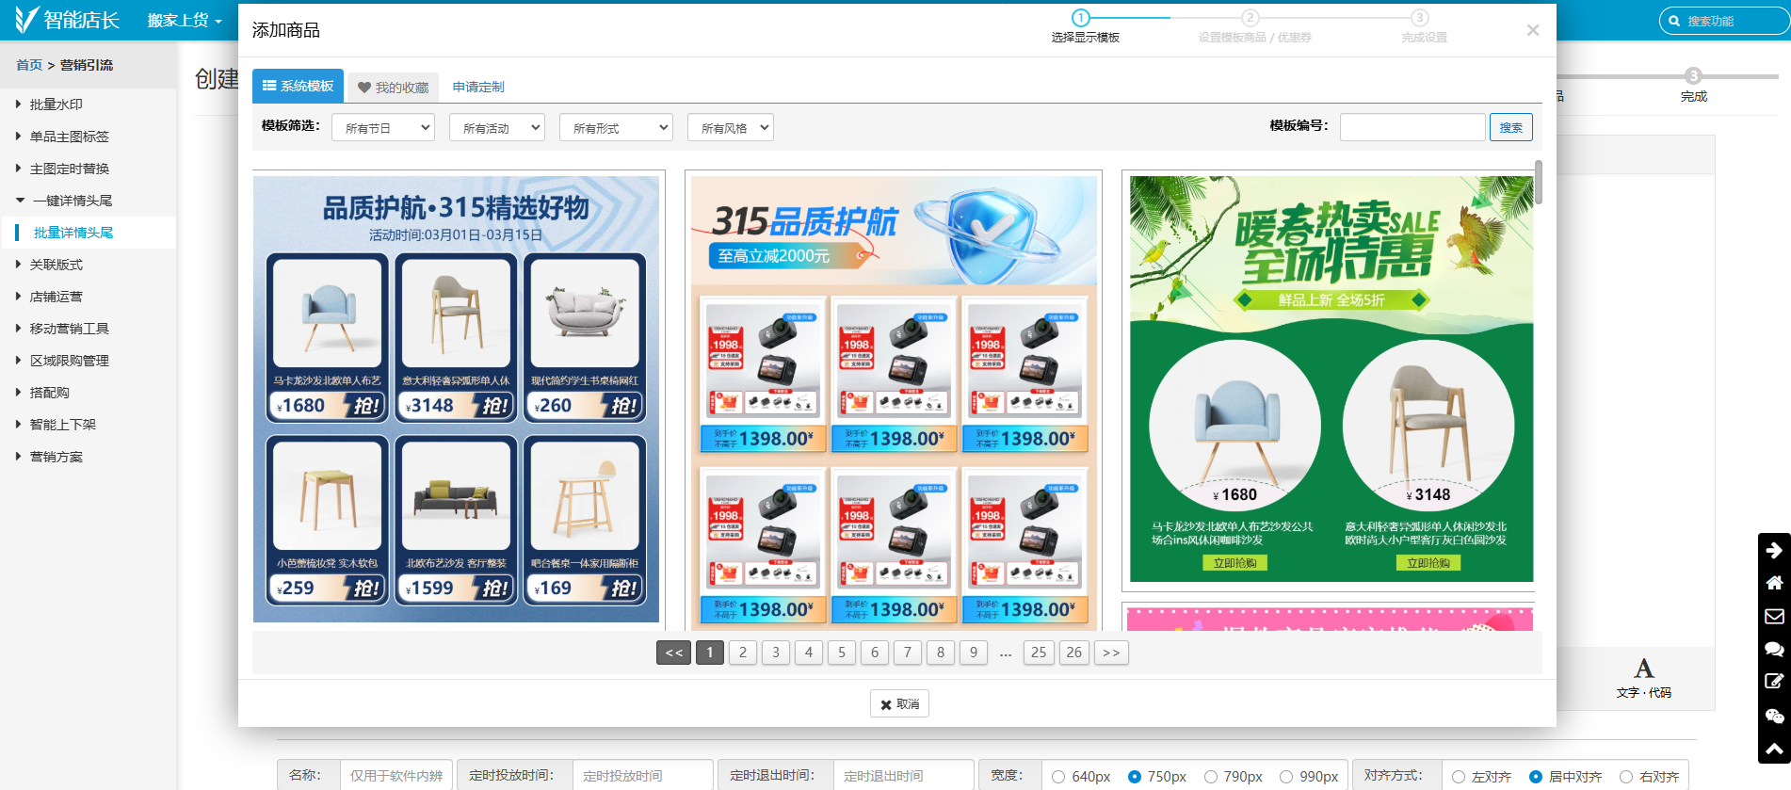Open the 搬家上货 top menu
Viewport: 1791px width, 790px height.
pyautogui.click(x=185, y=21)
